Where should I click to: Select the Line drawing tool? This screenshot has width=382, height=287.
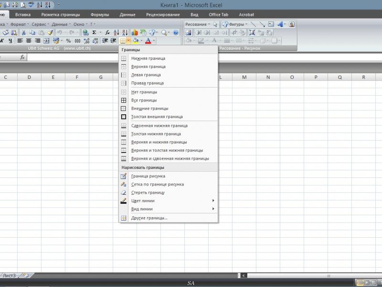point(254,24)
